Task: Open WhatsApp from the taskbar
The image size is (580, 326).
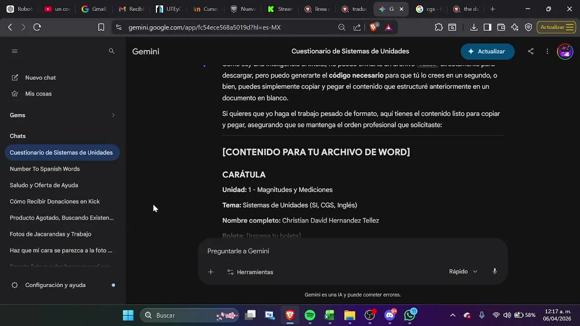Action: click(410, 315)
